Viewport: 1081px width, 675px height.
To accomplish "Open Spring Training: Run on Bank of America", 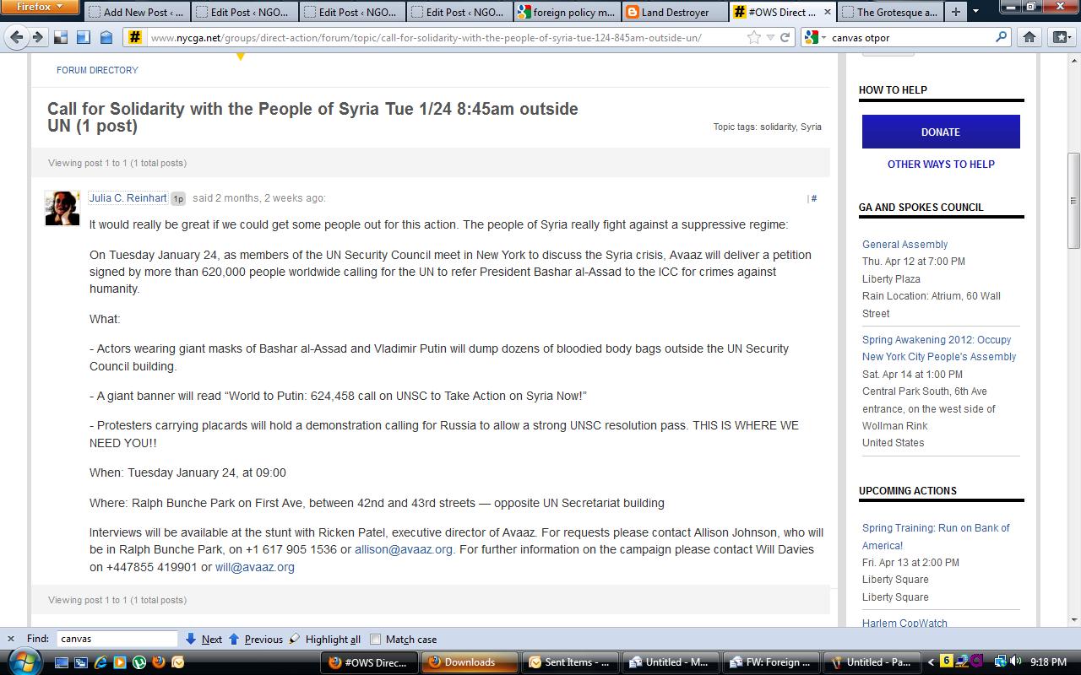I will [936, 537].
